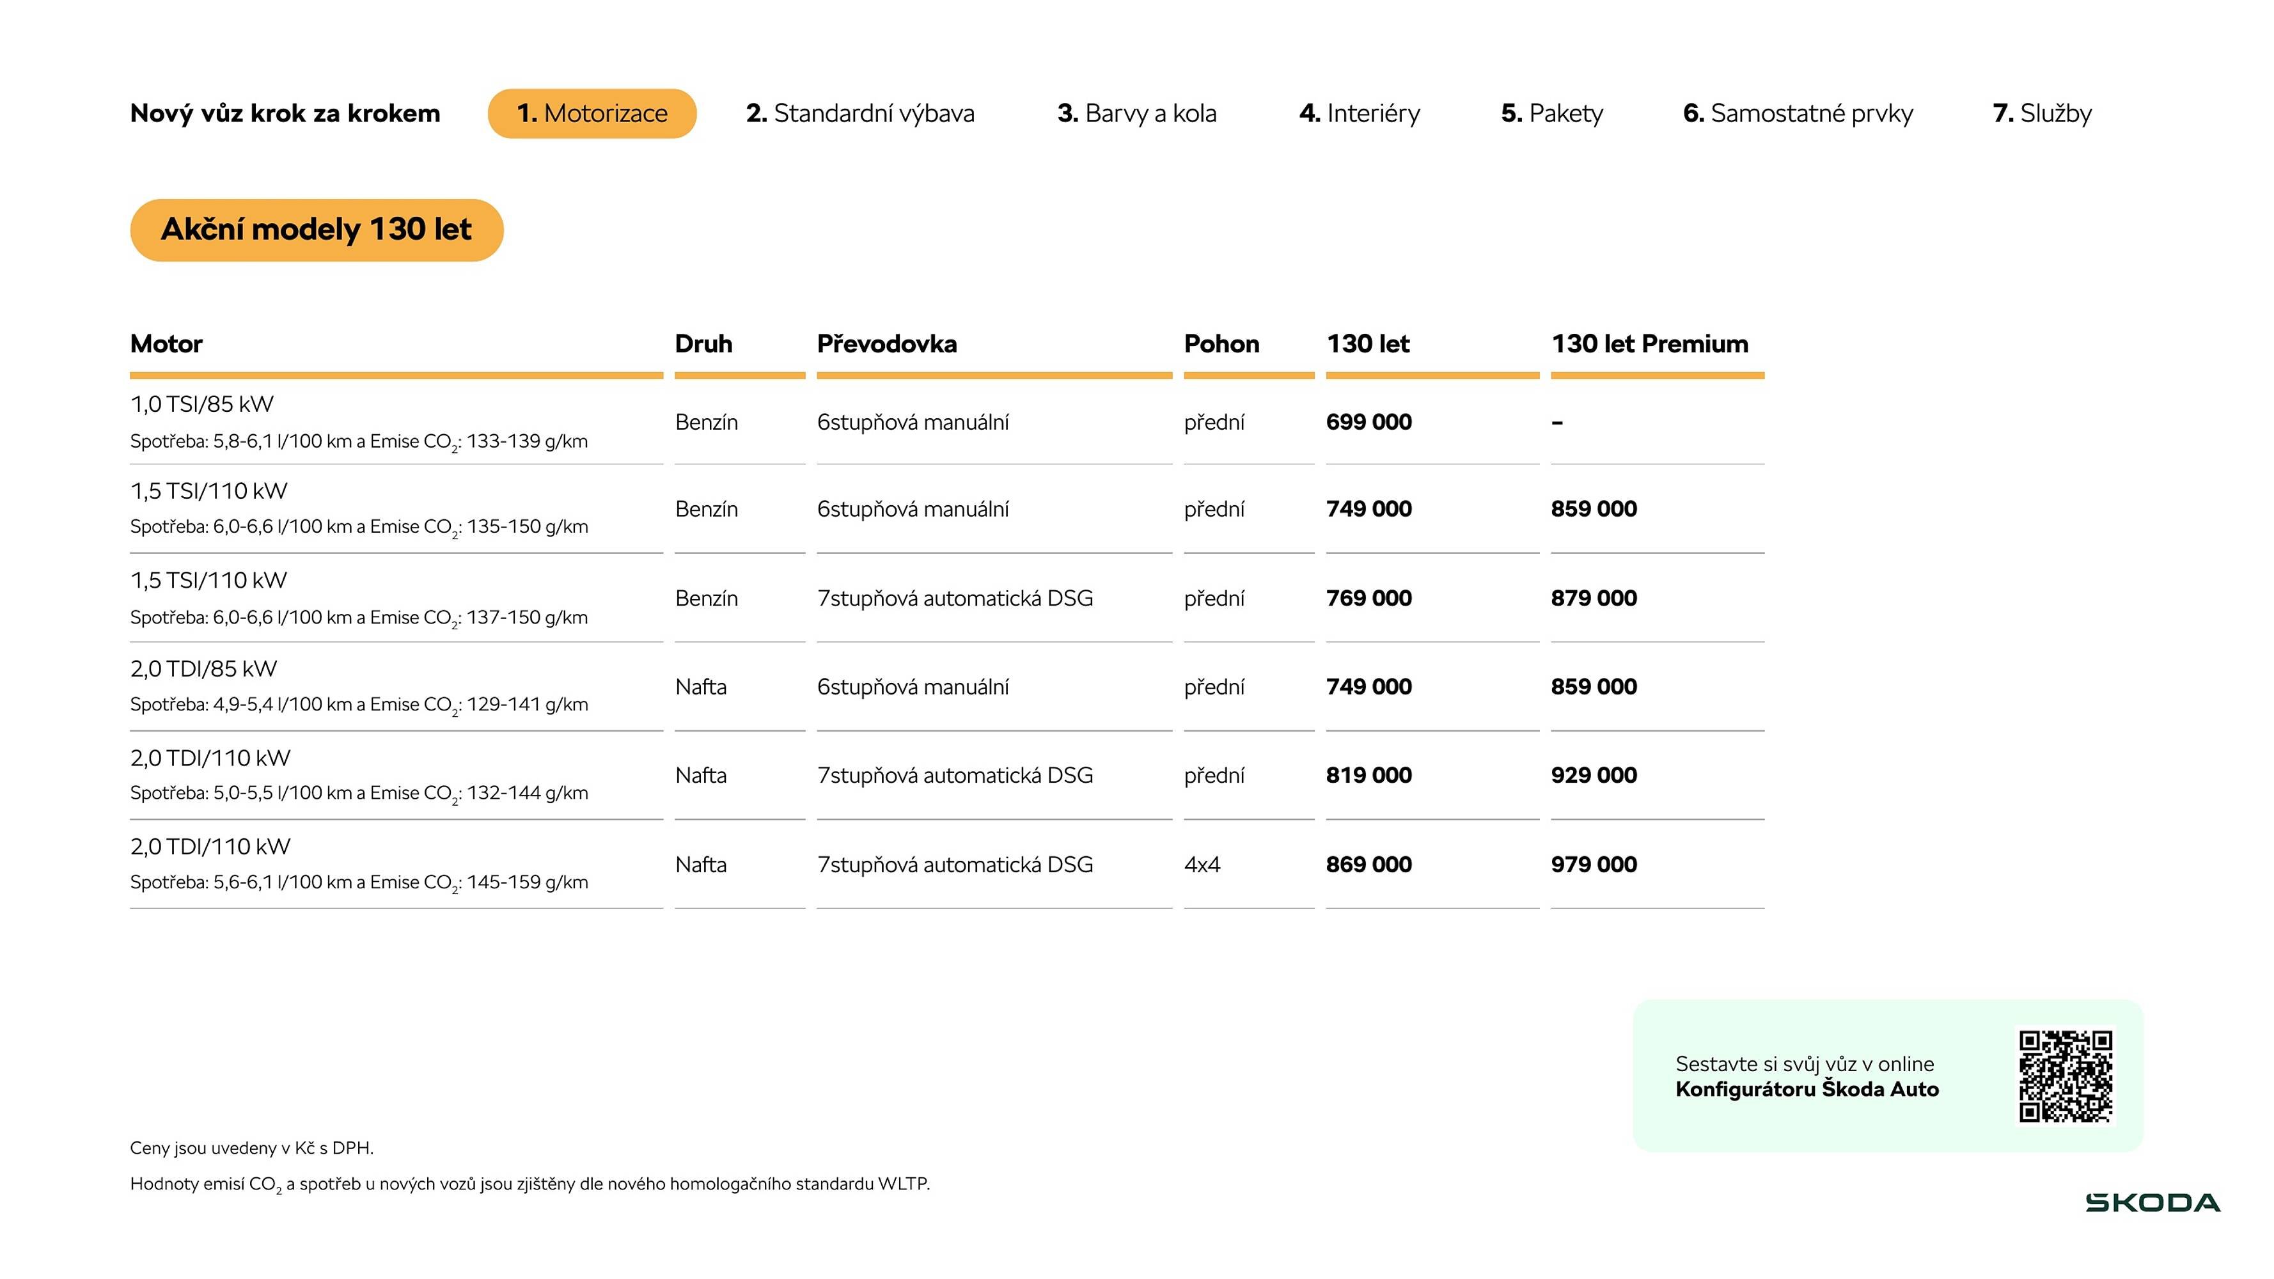Select the 699 000 price for 1,0 TSI
The width and height of the screenshot is (2274, 1279).
coord(1368,422)
